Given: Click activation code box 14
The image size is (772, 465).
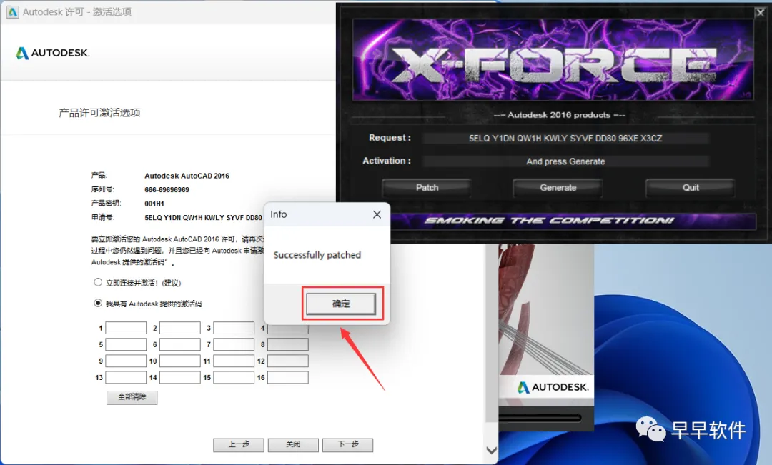Looking at the screenshot, I should [180, 377].
